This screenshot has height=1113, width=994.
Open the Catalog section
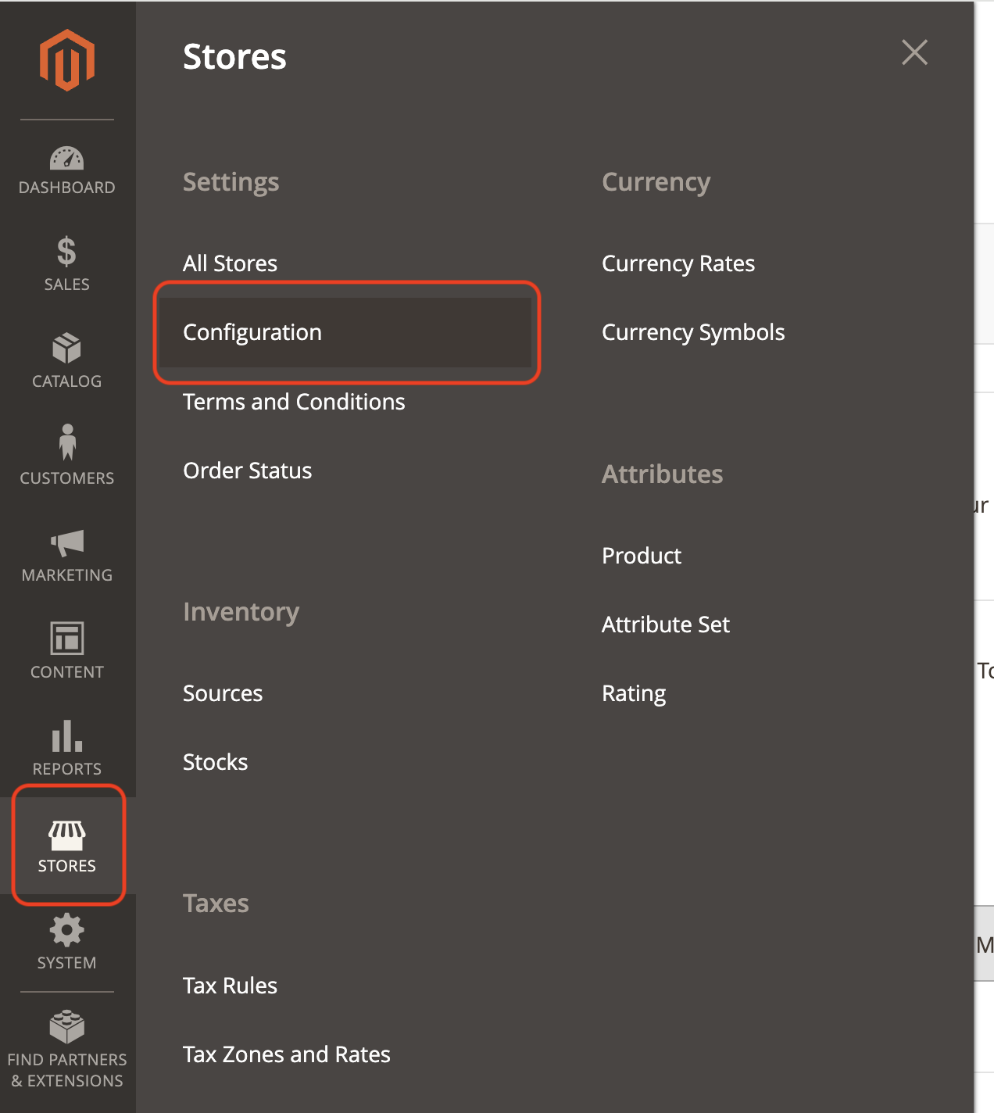coord(66,360)
